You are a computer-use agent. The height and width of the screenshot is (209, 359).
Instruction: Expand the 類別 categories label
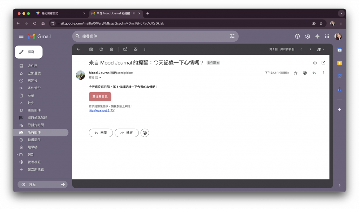[17, 155]
